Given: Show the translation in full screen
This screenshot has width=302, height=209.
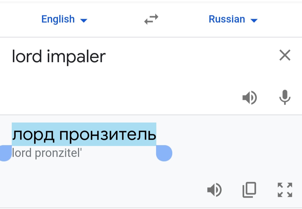Looking at the screenshot, I should [285, 190].
